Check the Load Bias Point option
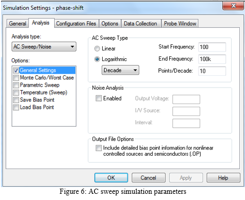 coord(16,107)
